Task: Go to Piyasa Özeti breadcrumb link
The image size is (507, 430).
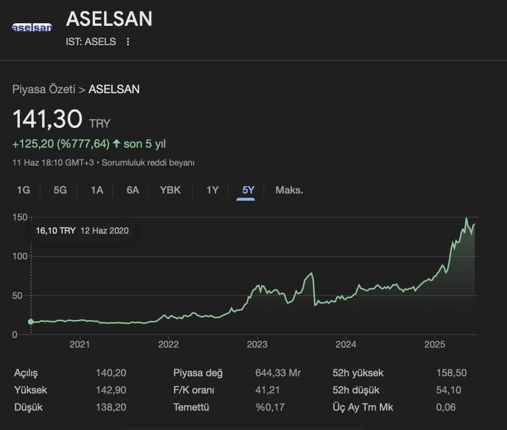Action: [44, 89]
